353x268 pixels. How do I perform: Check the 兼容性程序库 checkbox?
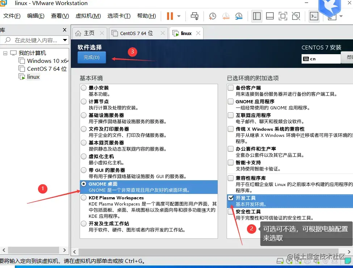pyautogui.click(x=231, y=178)
